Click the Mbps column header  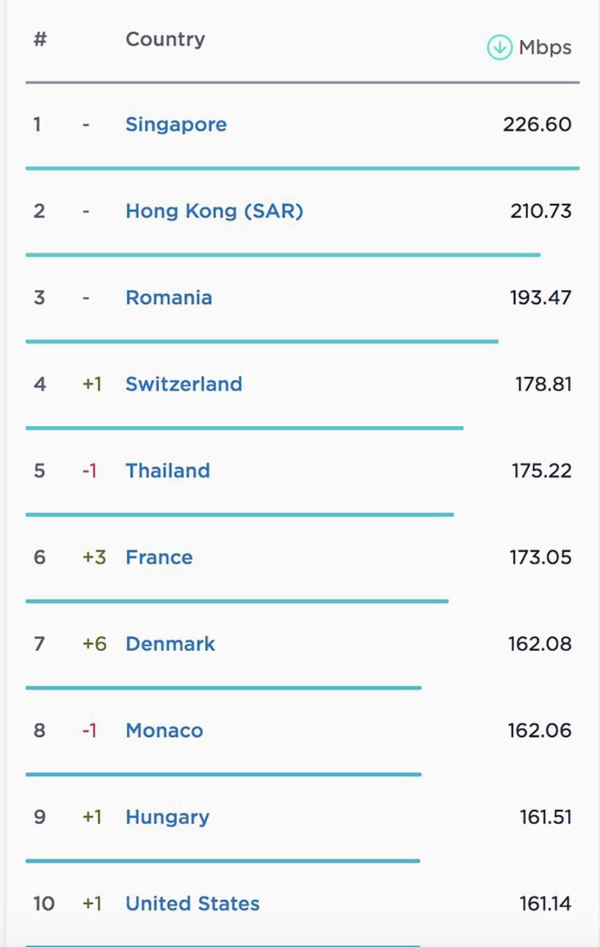pyautogui.click(x=545, y=48)
